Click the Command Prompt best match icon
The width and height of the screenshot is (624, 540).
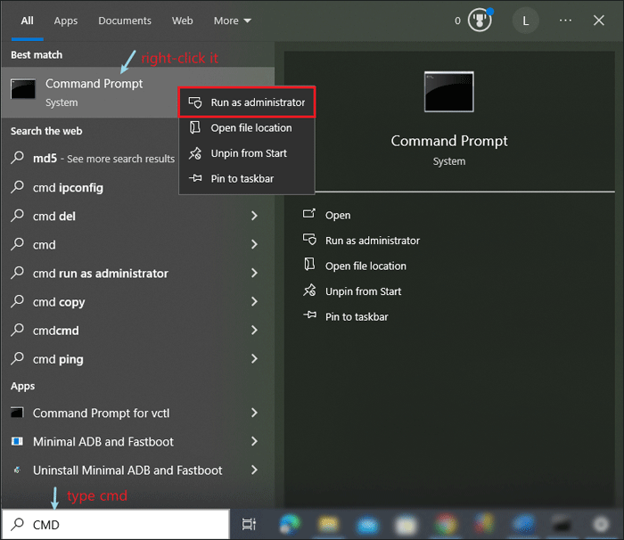23,88
